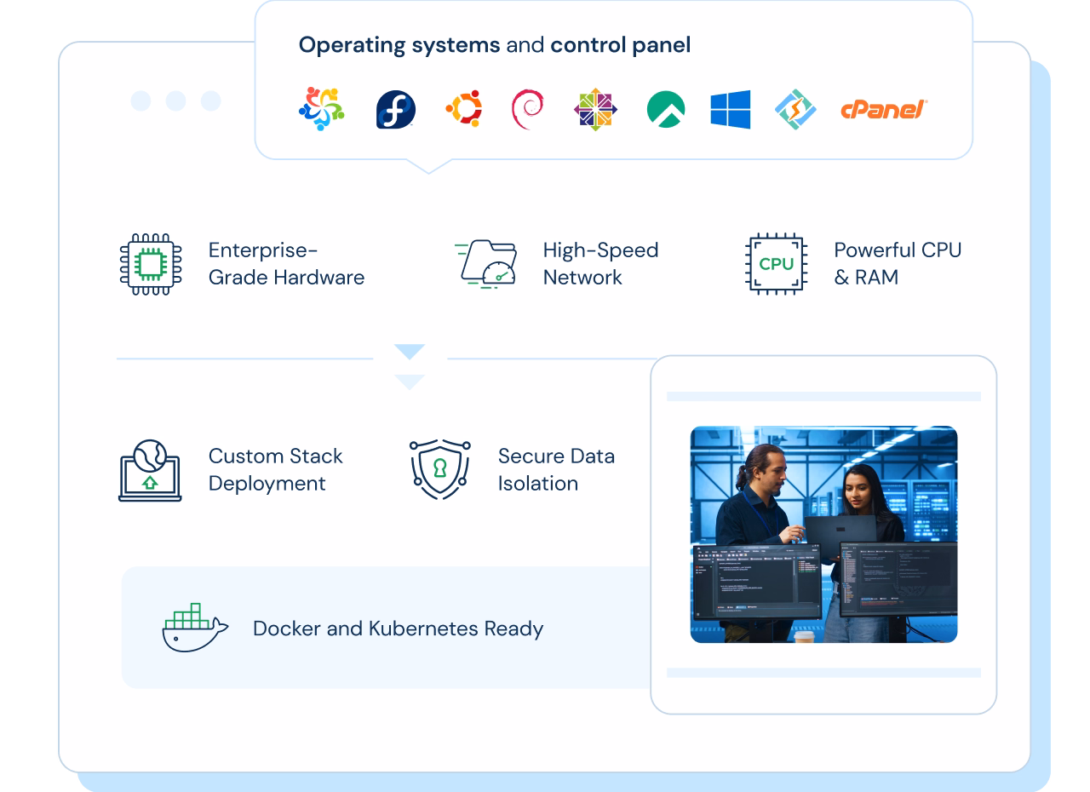This screenshot has width=1090, height=792.
Task: Select the CPU chip icon
Action: [776, 264]
